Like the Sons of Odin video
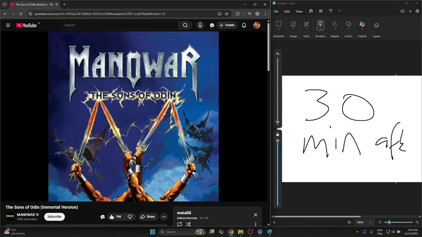The width and height of the screenshot is (422, 237). point(116,217)
